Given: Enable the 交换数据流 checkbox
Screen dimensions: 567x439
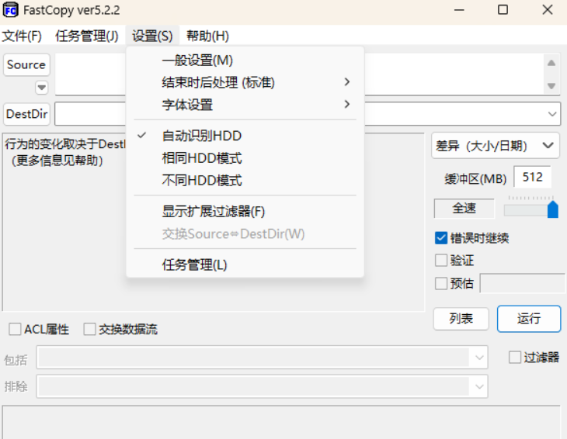Looking at the screenshot, I should pos(89,329).
